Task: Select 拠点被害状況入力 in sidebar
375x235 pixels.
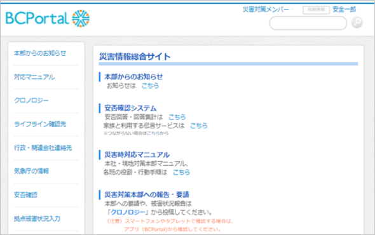Action: (37, 218)
